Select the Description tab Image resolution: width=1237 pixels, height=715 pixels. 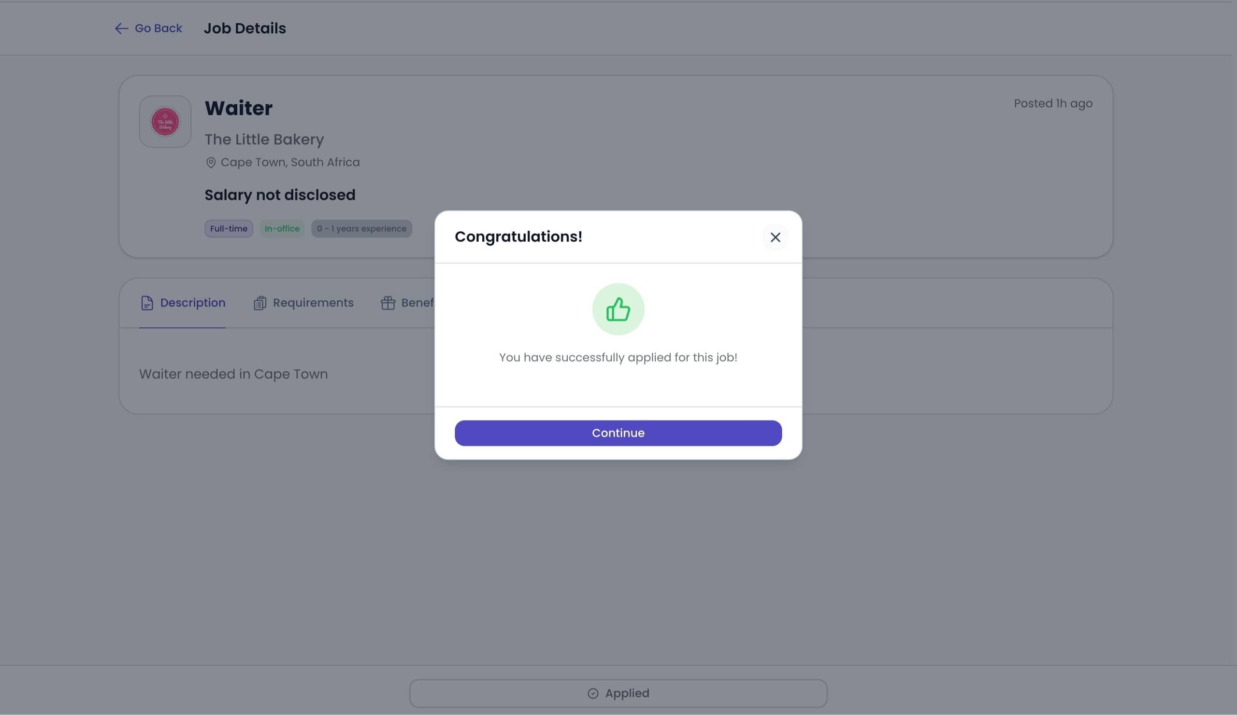tap(192, 303)
